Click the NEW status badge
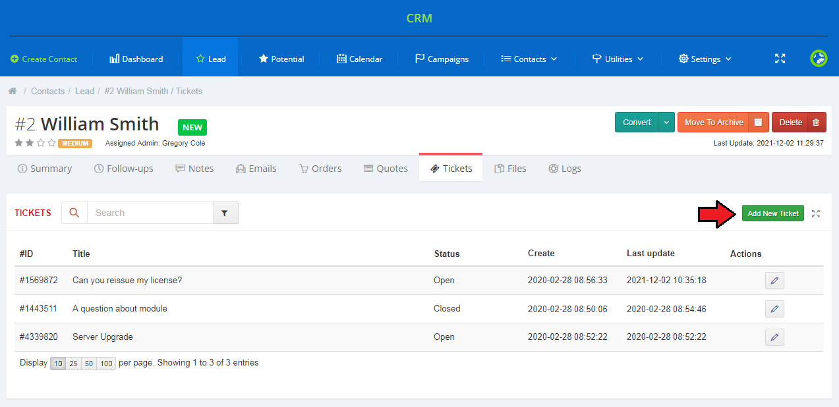Viewport: 839px width, 407px height. point(192,127)
